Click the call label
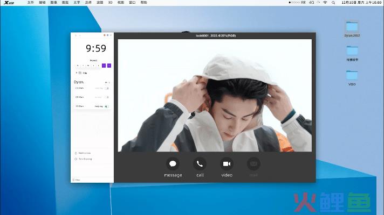The image size is (384, 215). (200, 175)
